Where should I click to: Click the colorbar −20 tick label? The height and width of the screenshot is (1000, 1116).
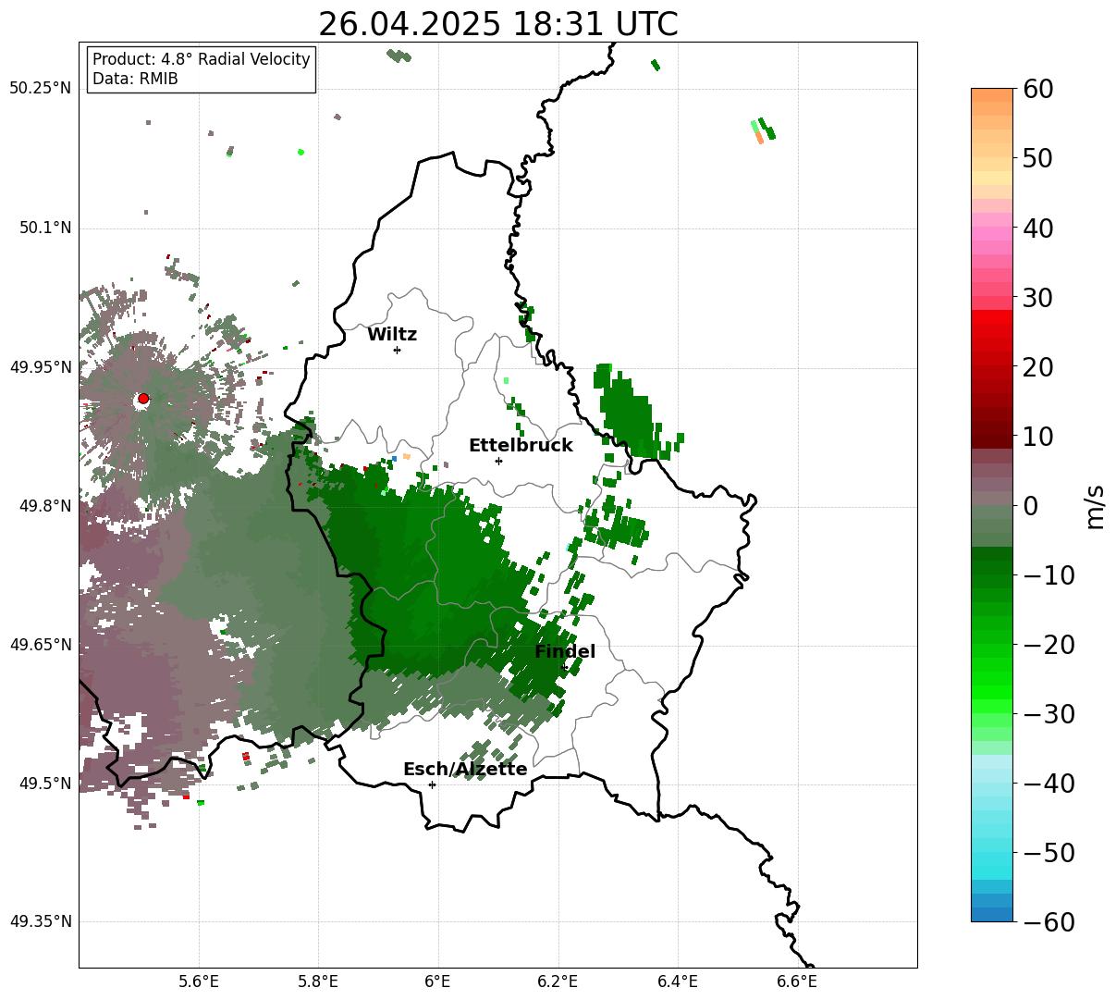(x=1049, y=645)
